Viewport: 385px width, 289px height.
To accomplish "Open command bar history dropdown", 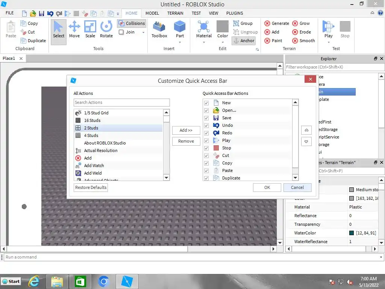I will 381,257.
